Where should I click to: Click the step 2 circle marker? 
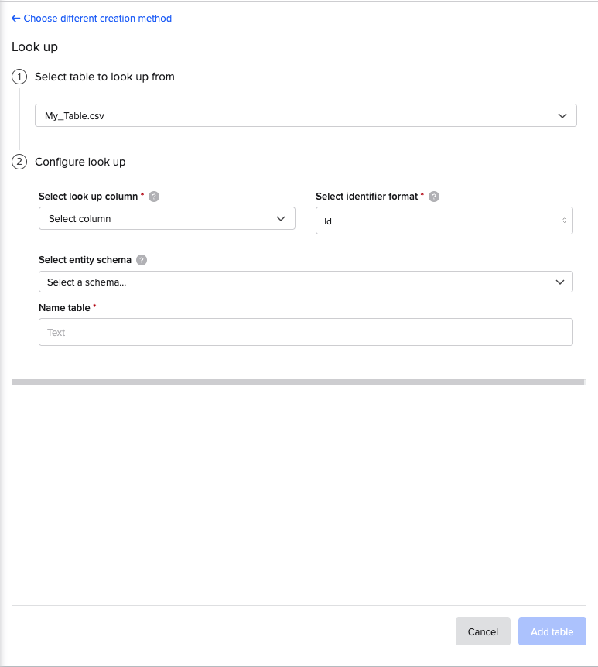pyautogui.click(x=19, y=162)
